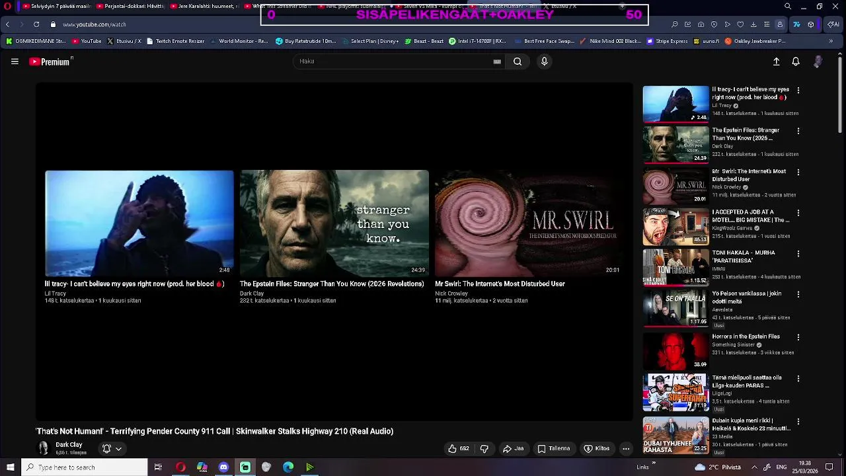This screenshot has width=846, height=476.
Task: Open Microsoft Edge from taskbar
Action: (x=288, y=467)
